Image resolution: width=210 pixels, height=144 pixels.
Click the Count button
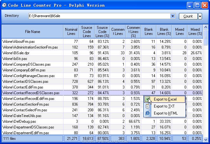click(188, 16)
